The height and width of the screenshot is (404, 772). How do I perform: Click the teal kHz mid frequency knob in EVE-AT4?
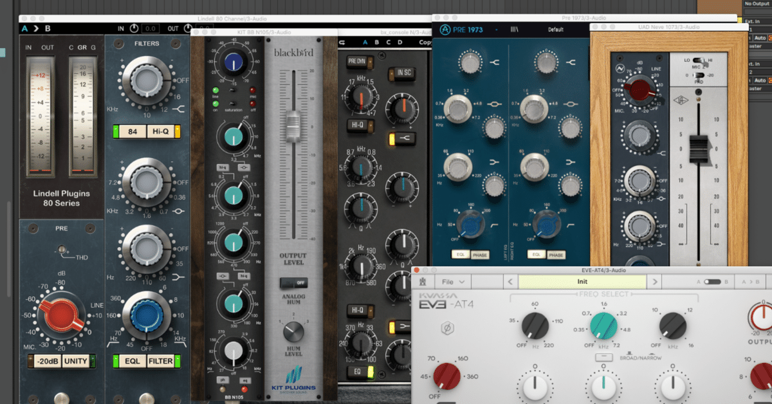click(603, 325)
